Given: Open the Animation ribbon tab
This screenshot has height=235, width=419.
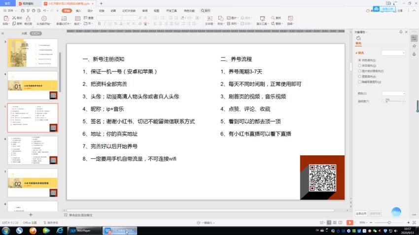Looking at the screenshot, I should [113, 11].
